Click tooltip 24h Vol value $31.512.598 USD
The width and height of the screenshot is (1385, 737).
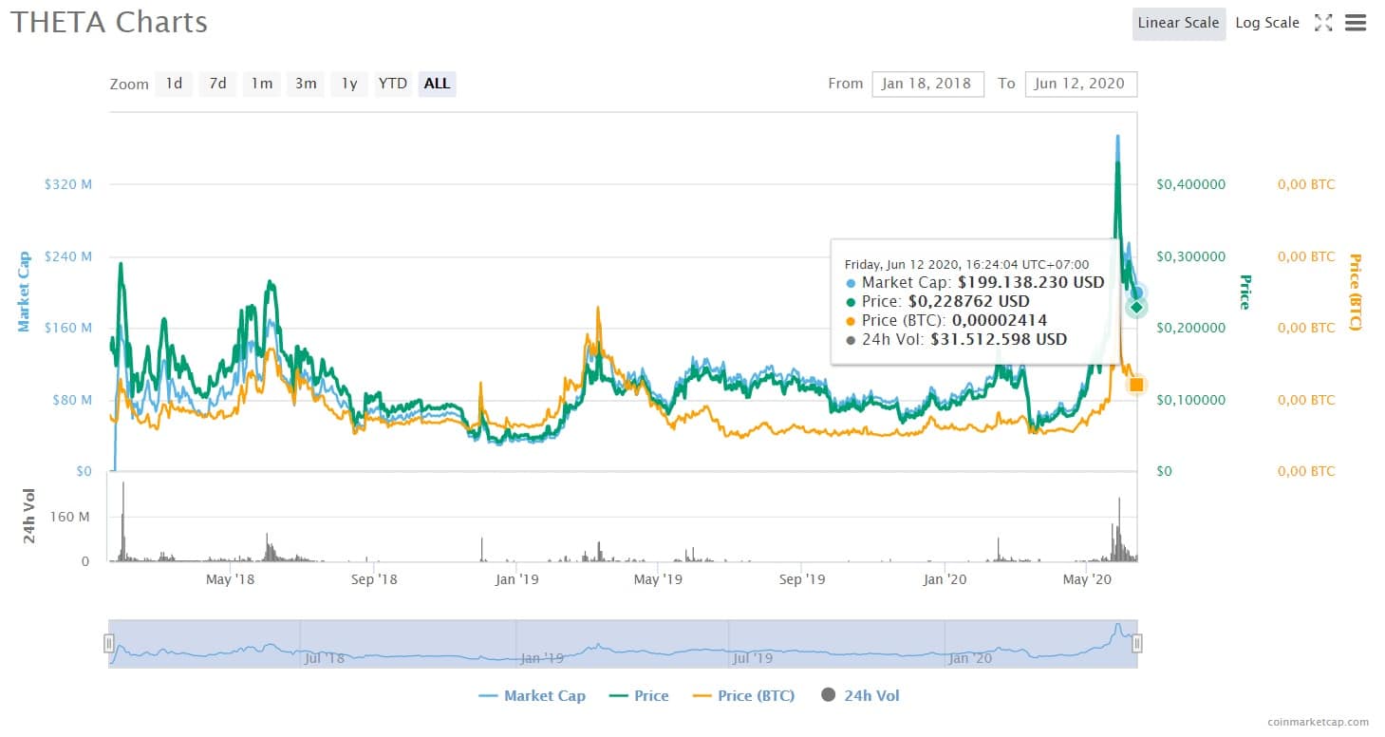pyautogui.click(x=999, y=339)
